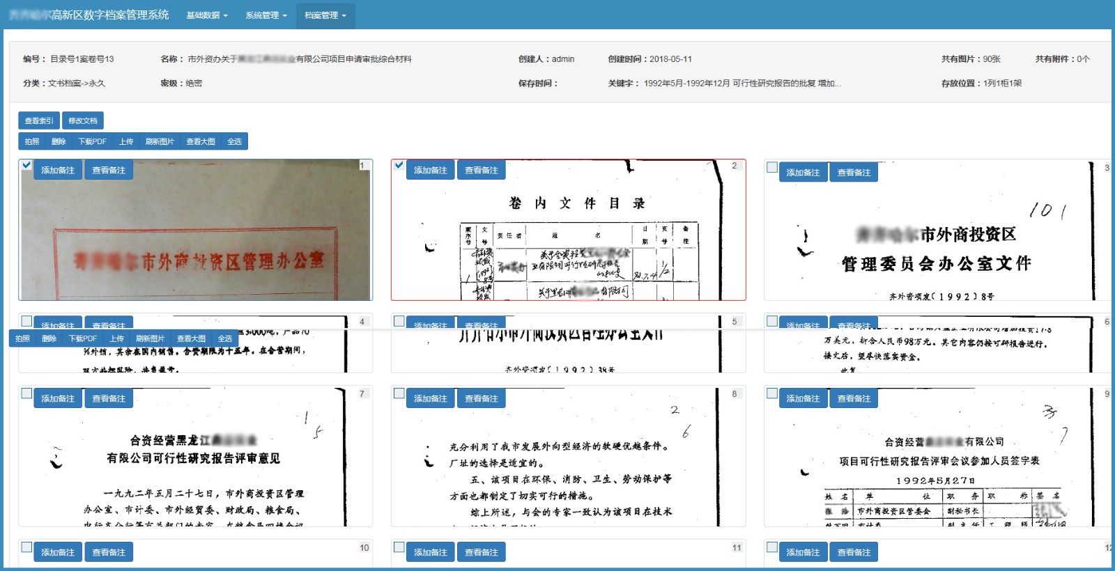Uncheck the checkbox on image 2
This screenshot has width=1115, height=571.
(x=399, y=165)
